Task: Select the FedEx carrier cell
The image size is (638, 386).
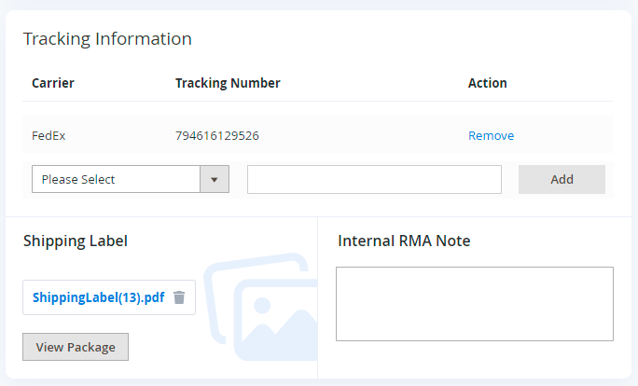Action: pyautogui.click(x=49, y=135)
